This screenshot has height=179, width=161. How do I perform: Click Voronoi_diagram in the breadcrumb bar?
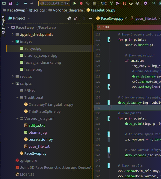coord(68,10)
